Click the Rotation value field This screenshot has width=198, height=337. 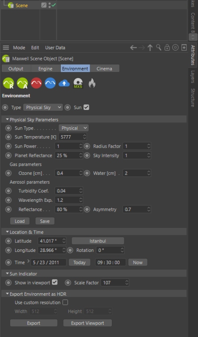[111, 250]
